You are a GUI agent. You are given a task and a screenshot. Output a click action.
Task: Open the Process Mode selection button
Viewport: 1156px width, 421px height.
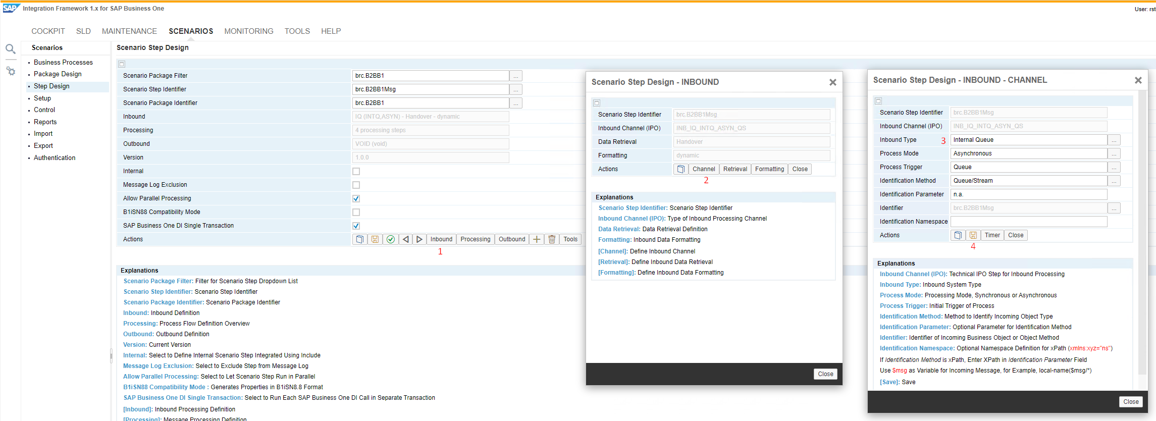click(x=1114, y=153)
